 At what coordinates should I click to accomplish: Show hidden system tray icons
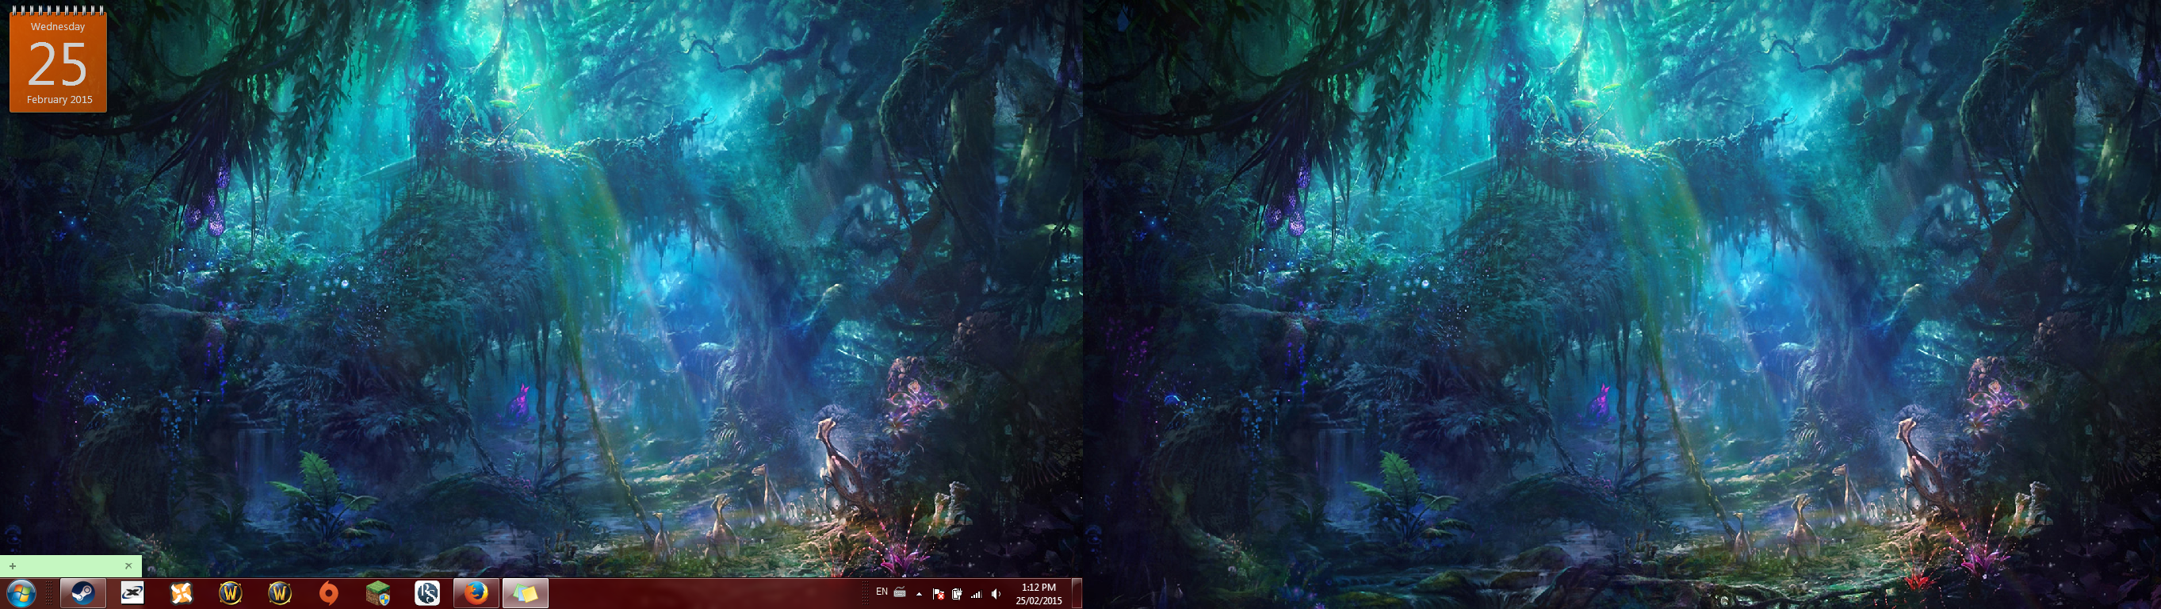(920, 594)
